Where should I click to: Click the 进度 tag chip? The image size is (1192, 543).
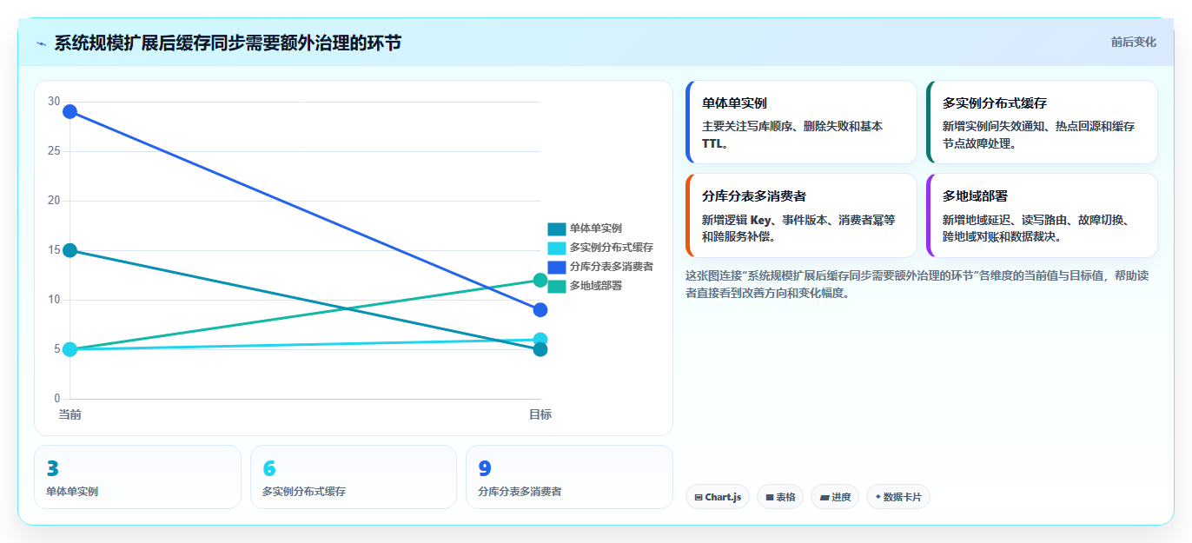(835, 497)
